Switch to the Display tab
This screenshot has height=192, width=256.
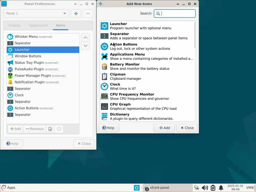pos(14,25)
